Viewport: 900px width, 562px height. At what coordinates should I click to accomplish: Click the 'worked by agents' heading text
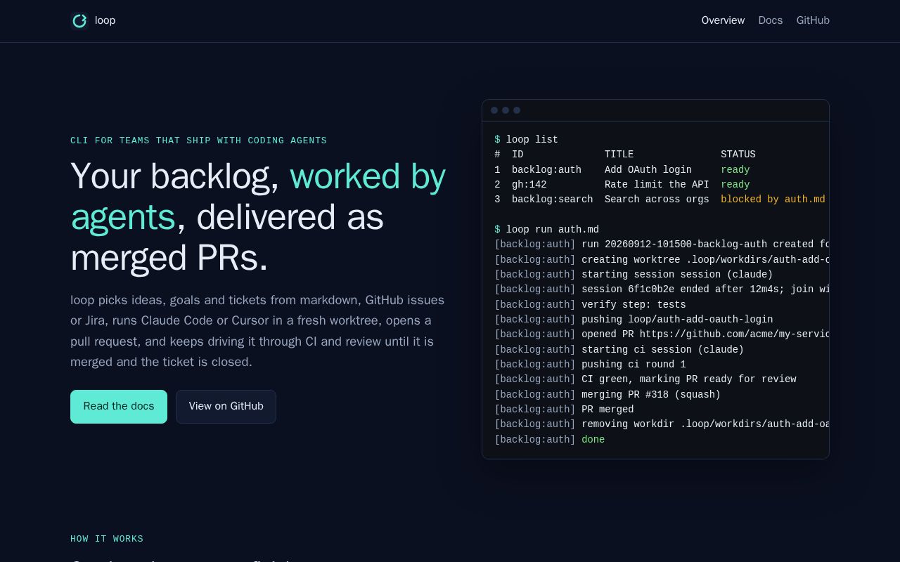pos(258,196)
